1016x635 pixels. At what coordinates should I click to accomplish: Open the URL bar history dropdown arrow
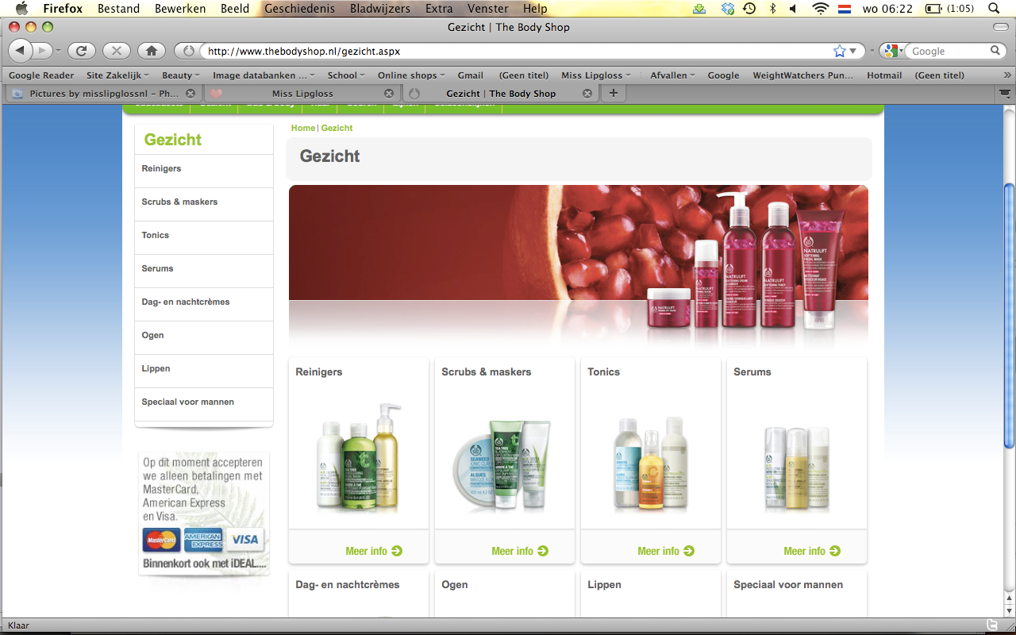(x=854, y=51)
